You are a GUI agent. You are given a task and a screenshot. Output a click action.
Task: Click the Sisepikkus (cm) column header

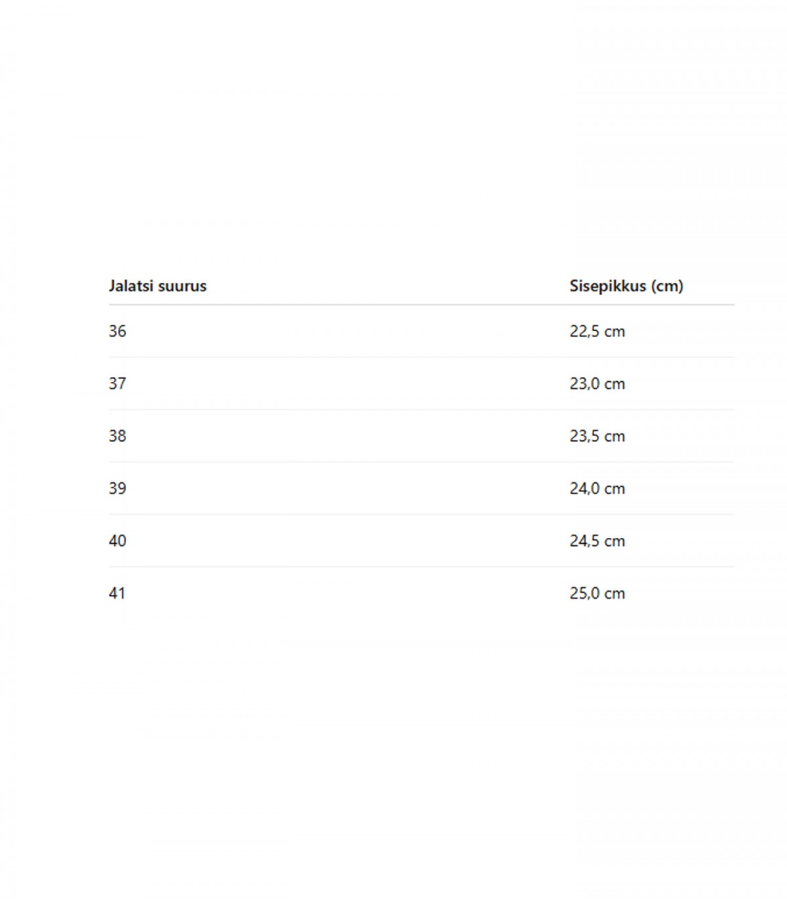[626, 286]
